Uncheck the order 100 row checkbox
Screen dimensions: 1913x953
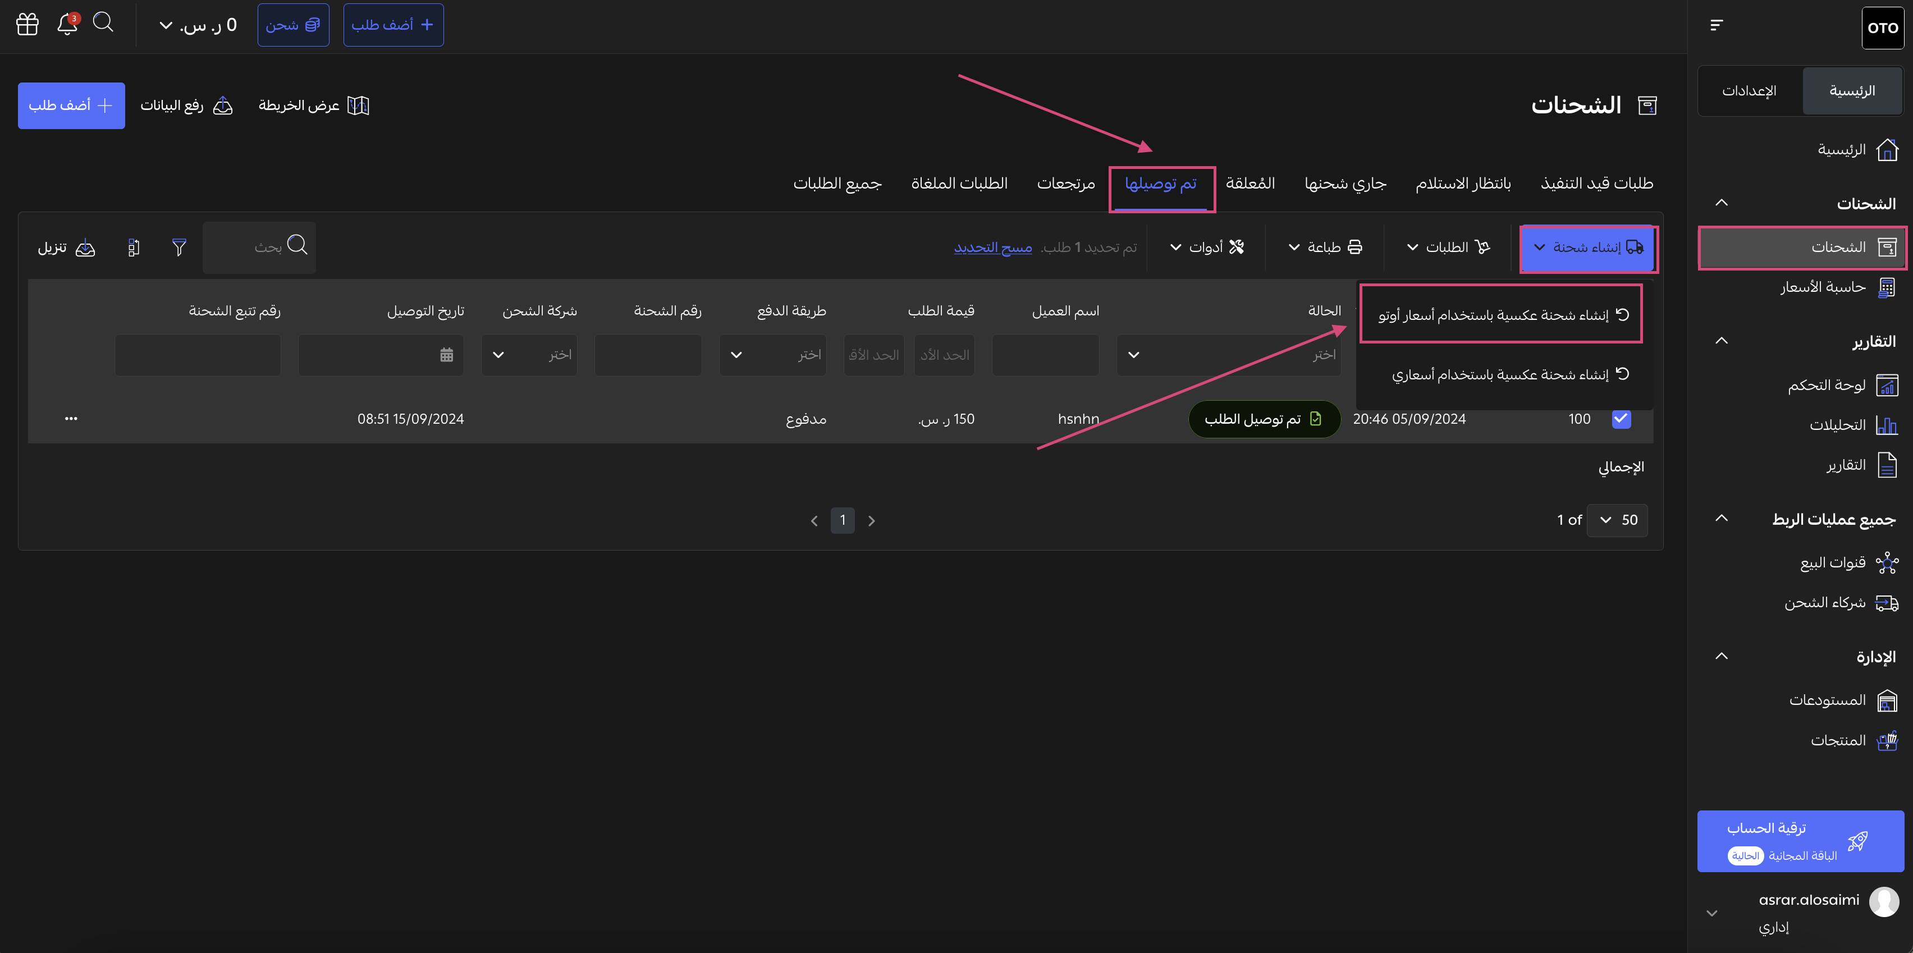click(1621, 419)
